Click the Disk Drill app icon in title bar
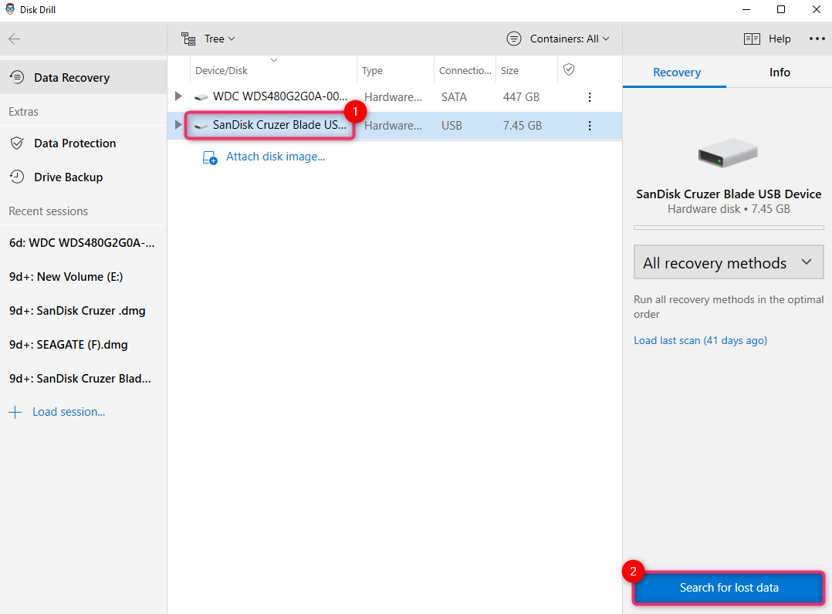Image resolution: width=832 pixels, height=614 pixels. tap(9, 9)
